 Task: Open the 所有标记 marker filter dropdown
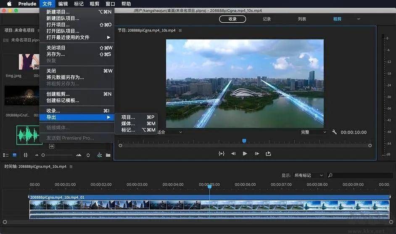pos(309,175)
